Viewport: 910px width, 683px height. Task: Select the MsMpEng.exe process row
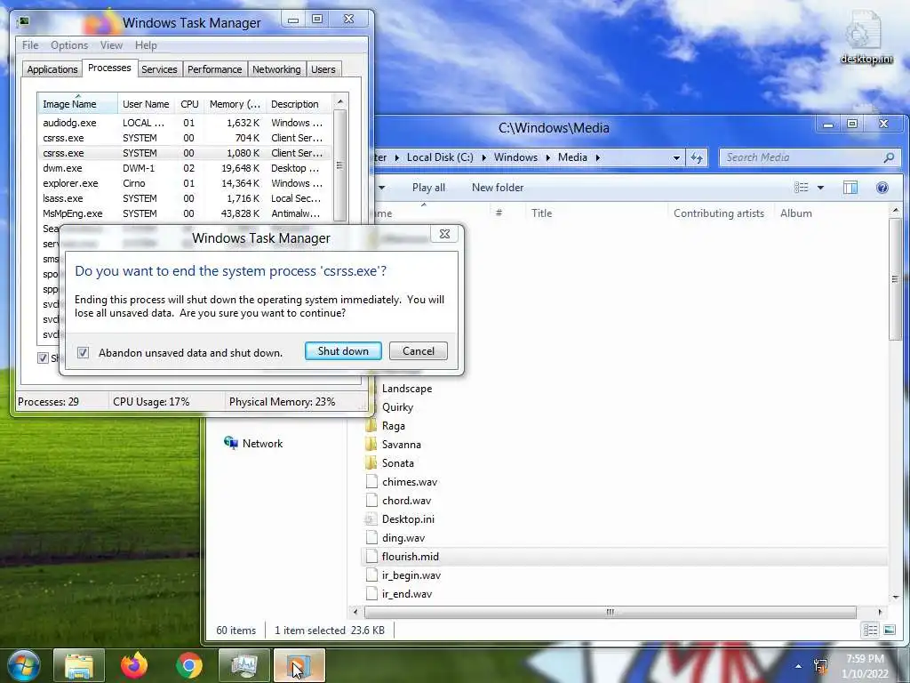185,213
